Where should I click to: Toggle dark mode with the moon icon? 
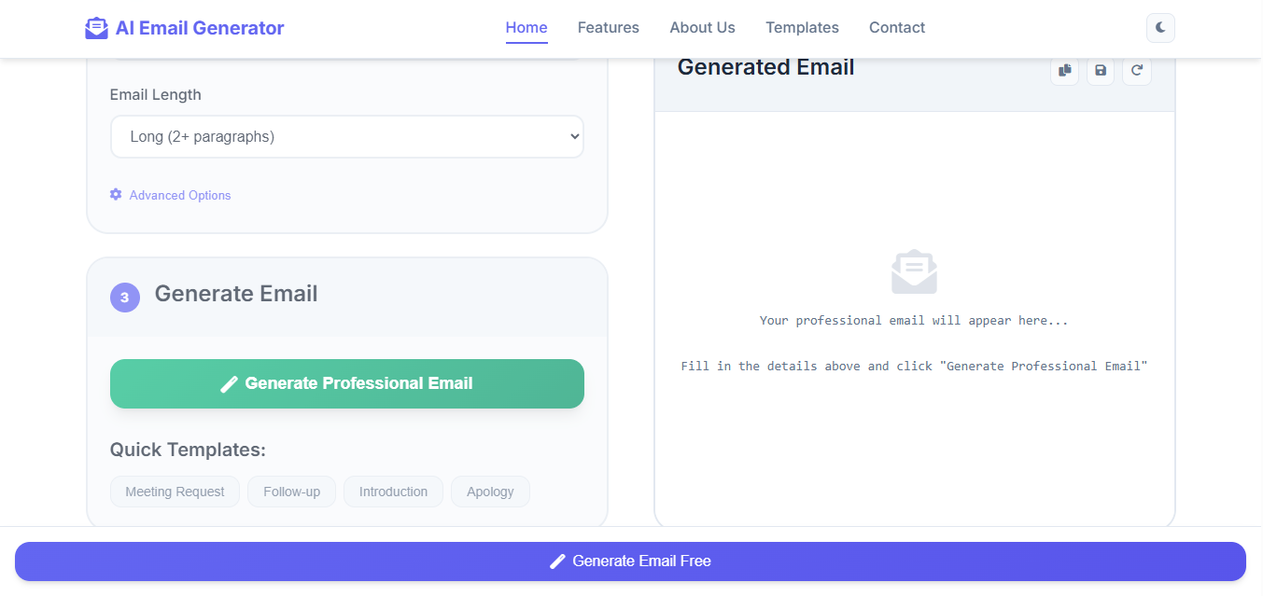1160,28
